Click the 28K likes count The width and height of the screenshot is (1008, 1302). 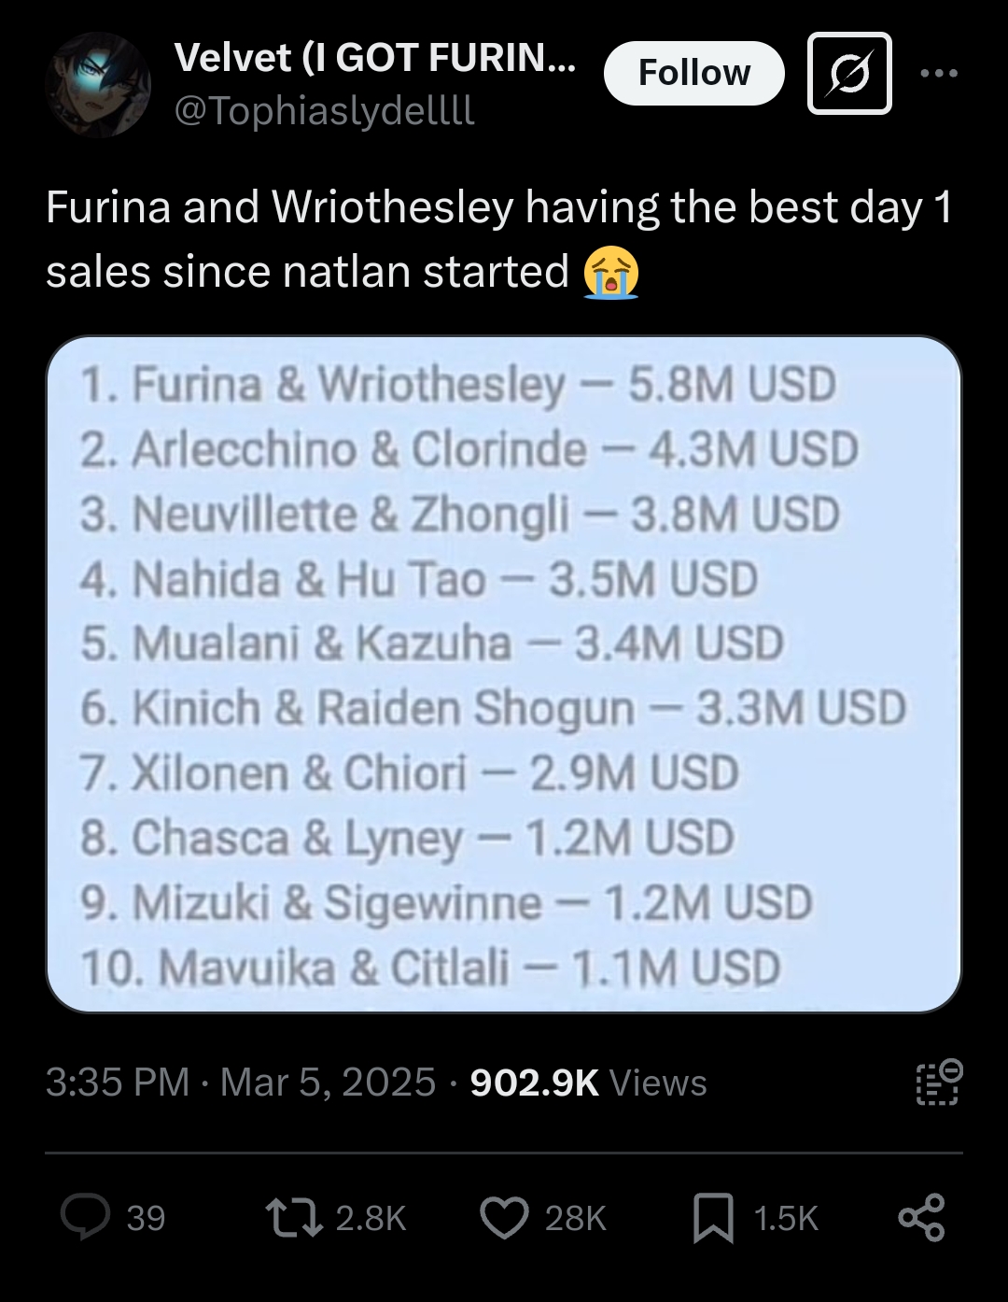pyautogui.click(x=576, y=1219)
